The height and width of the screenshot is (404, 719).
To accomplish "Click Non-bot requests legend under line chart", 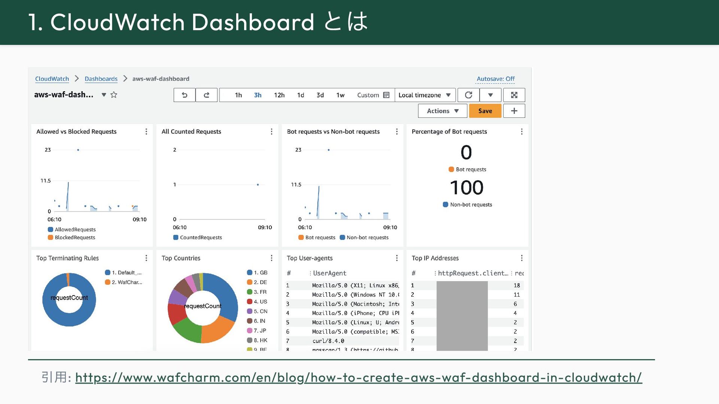I will pyautogui.click(x=364, y=238).
